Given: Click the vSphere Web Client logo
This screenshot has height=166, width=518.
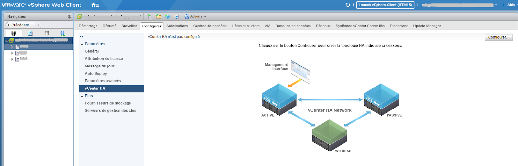Looking at the screenshot, I should coord(41,5).
